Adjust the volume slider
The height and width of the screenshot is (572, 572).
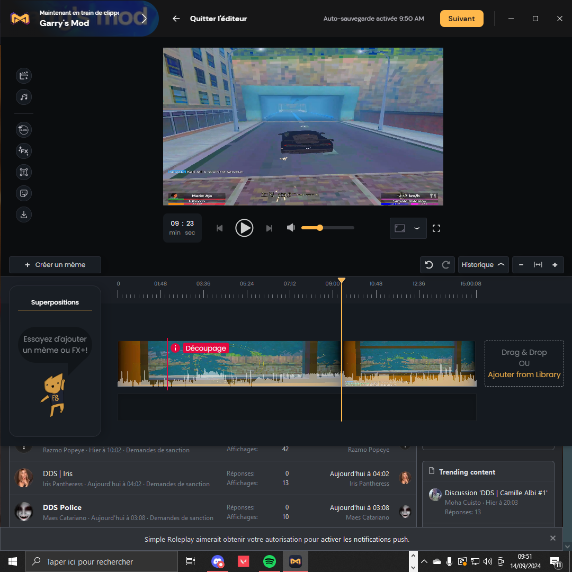(328, 228)
